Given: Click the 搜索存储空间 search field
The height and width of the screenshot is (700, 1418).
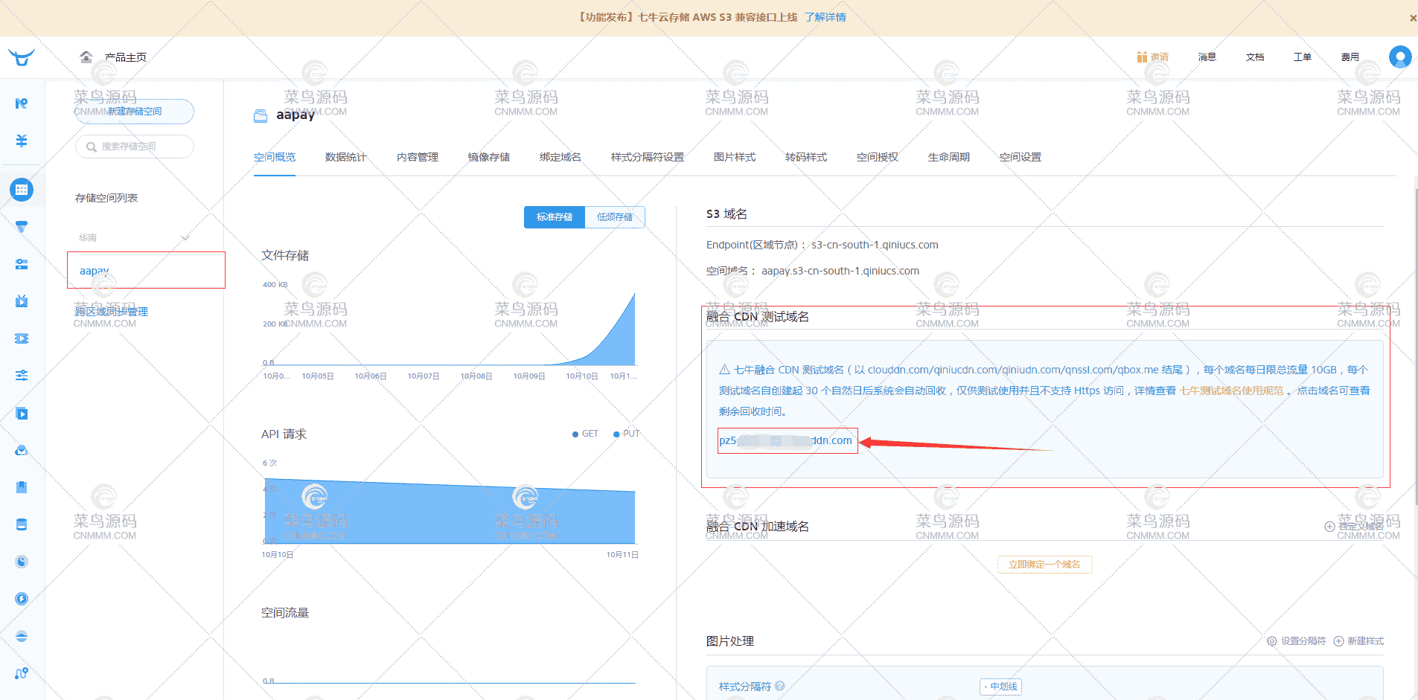Looking at the screenshot, I should pos(134,147).
